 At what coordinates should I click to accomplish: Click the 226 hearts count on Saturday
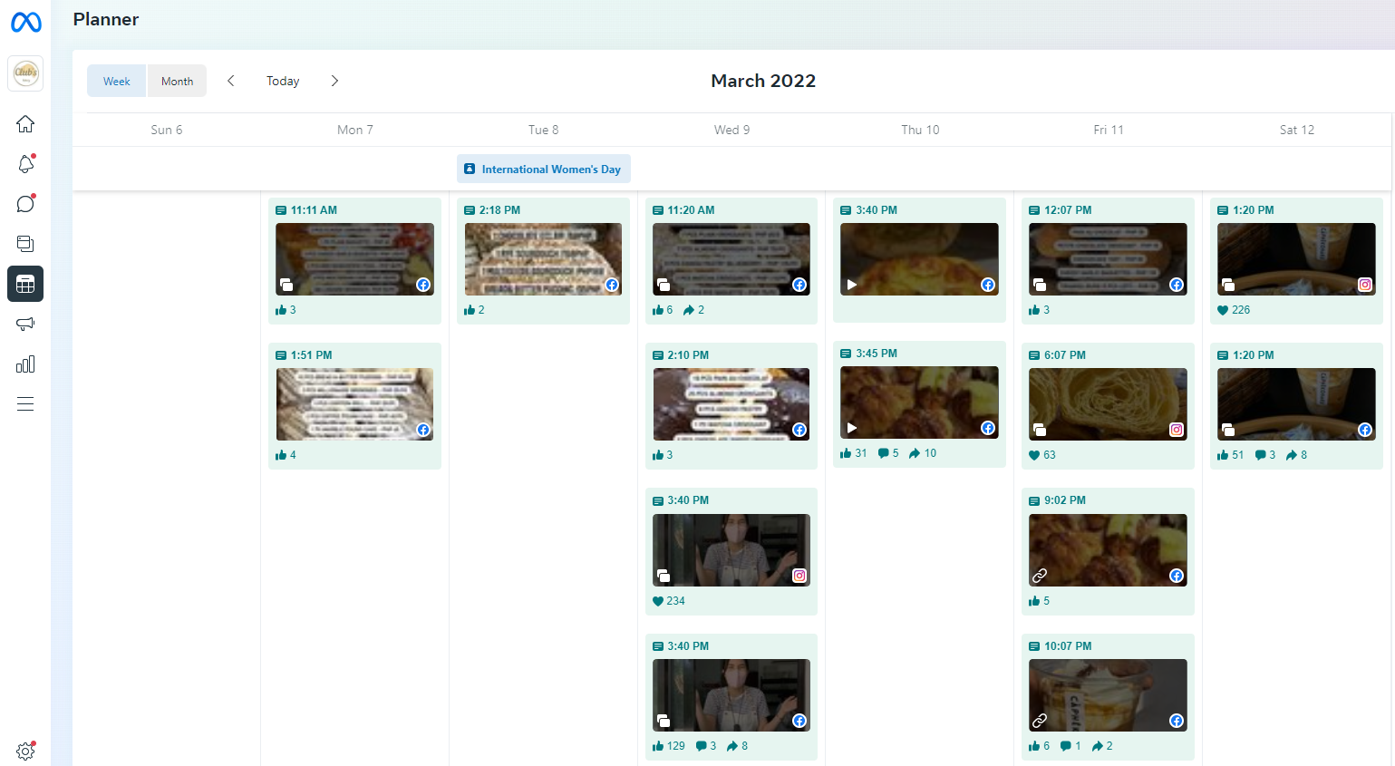click(1234, 310)
